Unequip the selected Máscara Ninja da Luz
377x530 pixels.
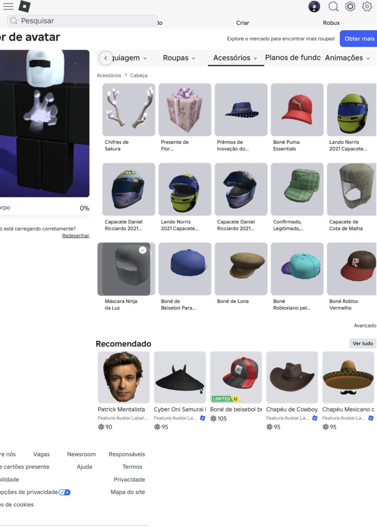point(126,269)
